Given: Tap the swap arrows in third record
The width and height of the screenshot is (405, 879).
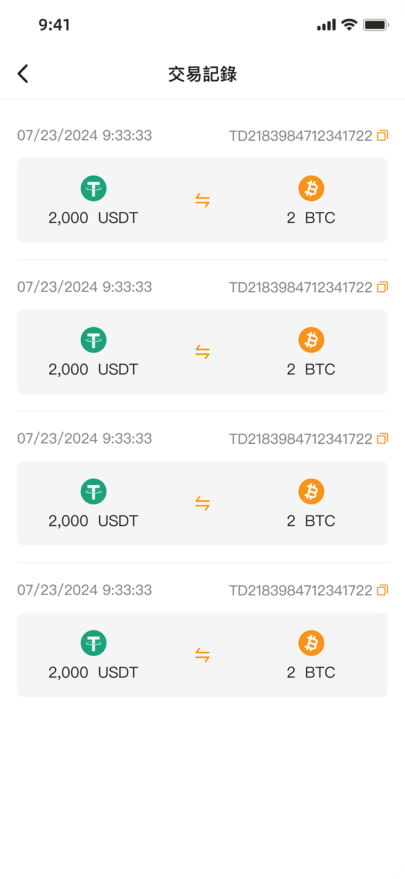Looking at the screenshot, I should click(x=203, y=503).
